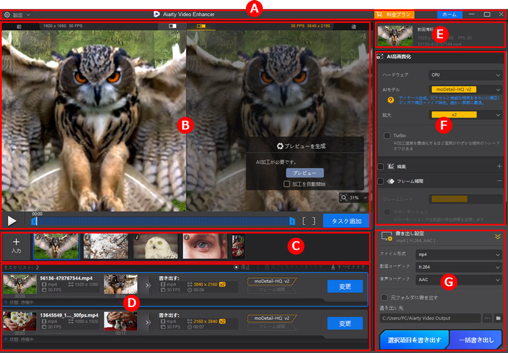Click the left trim handle on the timeline
This screenshot has width=508, height=353.
34,221
